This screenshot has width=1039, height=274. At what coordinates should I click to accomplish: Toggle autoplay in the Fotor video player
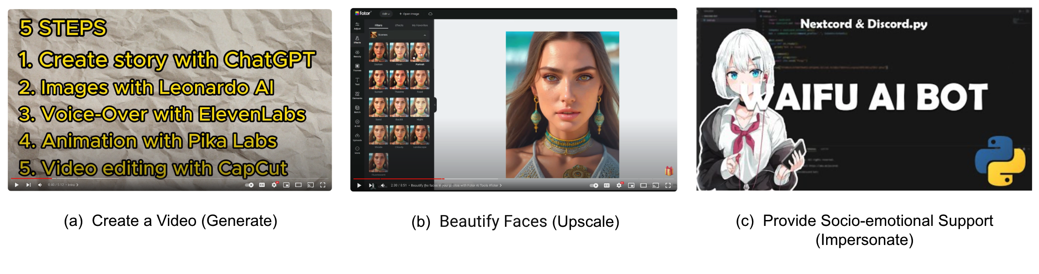594,186
